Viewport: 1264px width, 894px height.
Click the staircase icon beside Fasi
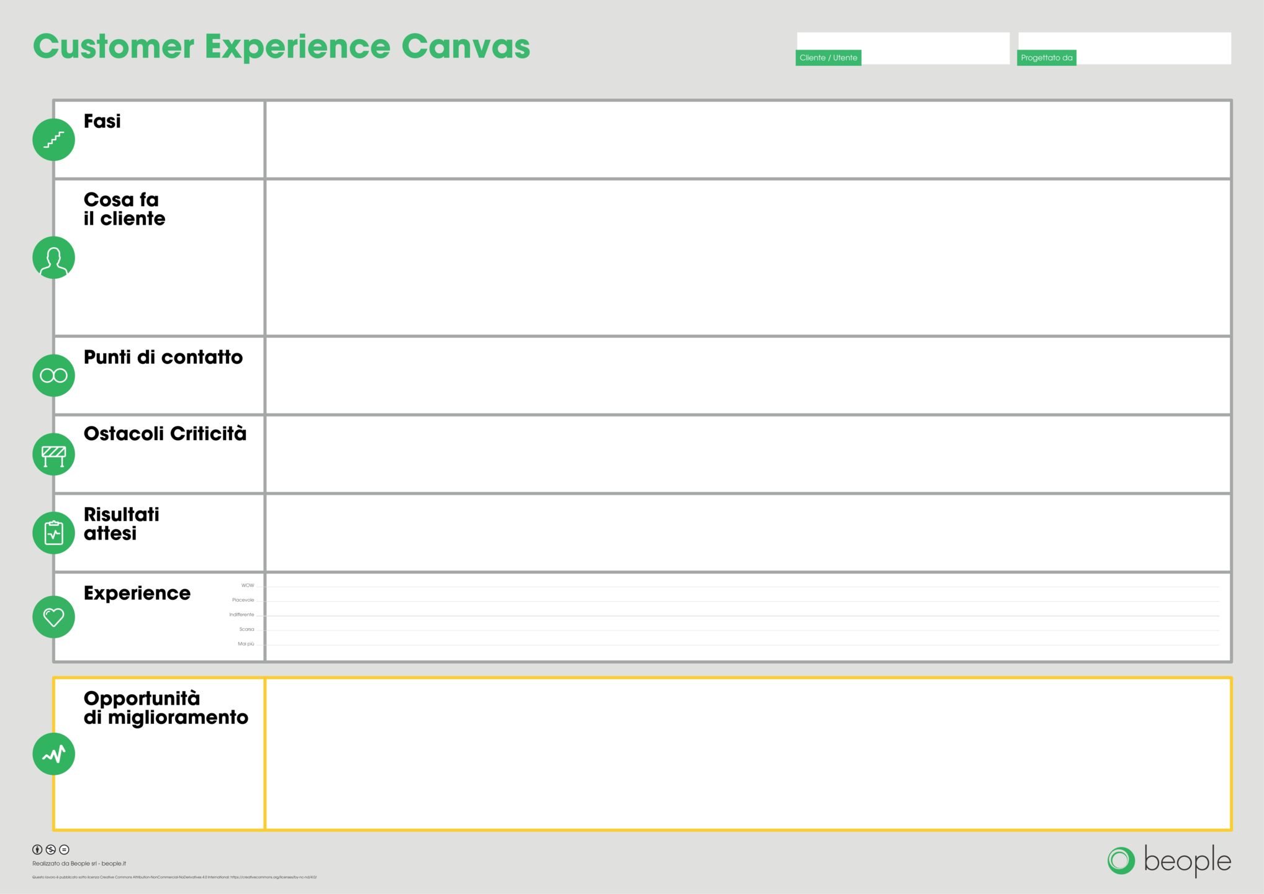(x=53, y=140)
